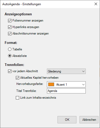Image resolution: width=100 pixels, height=128 pixels.
Task: Click the Link zum Inhaltsverzeichnis label
Action: 38,98
